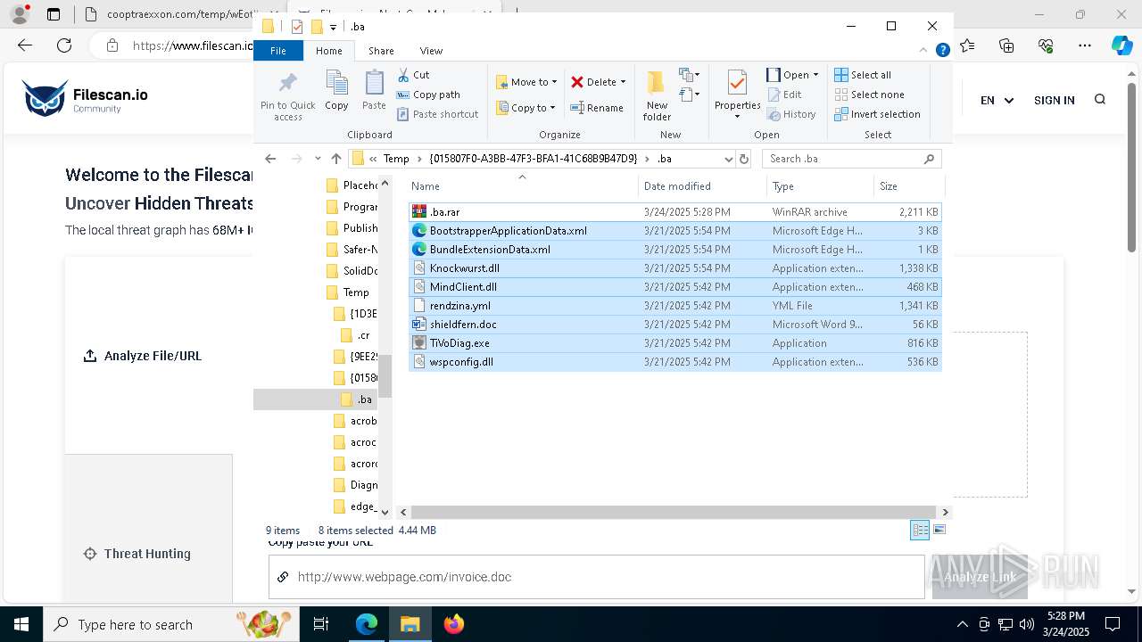
Task: Click the Filescan.io search magnifier icon
Action: click(x=1100, y=100)
